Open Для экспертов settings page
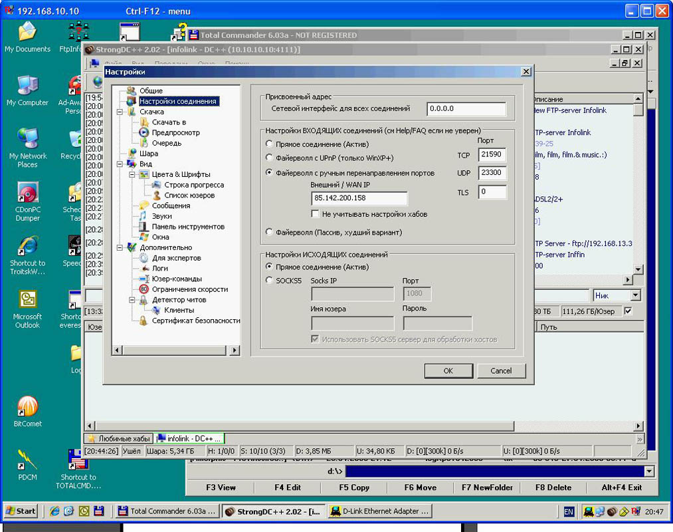 click(176, 258)
